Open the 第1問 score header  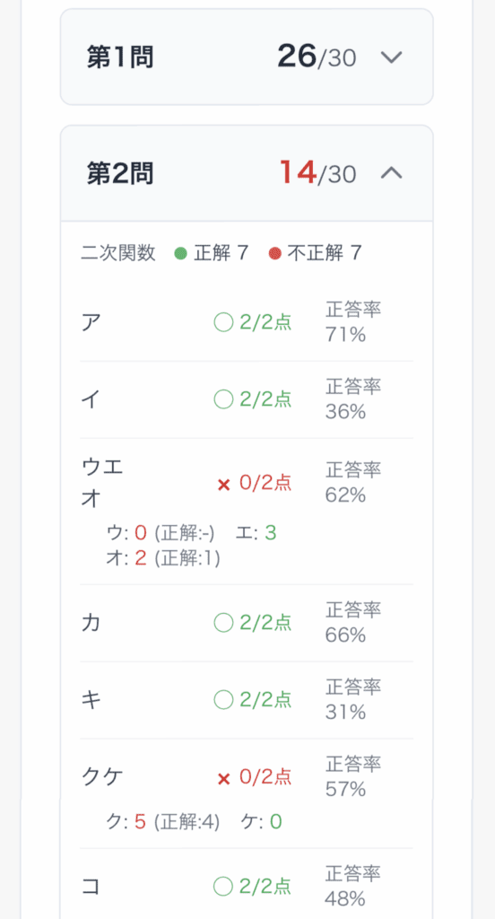247,57
